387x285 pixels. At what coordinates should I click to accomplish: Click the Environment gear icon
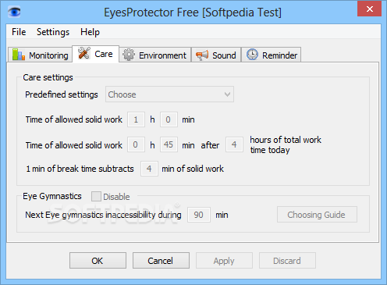(x=129, y=55)
